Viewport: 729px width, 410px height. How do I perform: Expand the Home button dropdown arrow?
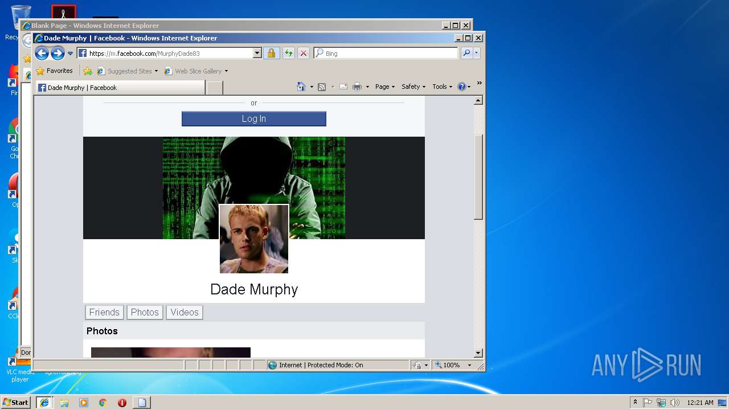click(312, 87)
